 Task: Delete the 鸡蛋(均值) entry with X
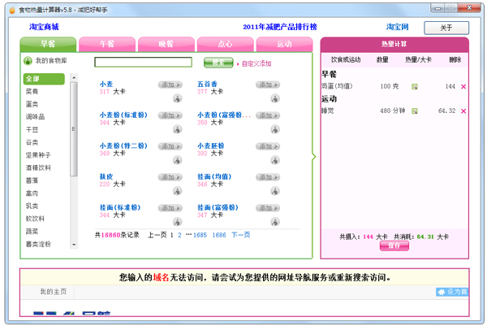point(463,86)
